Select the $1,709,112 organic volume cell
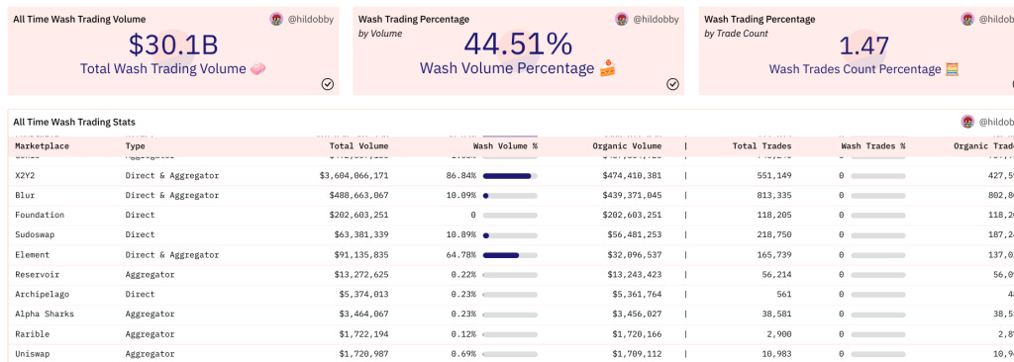Image resolution: width=1014 pixels, height=362 pixels. tap(637, 354)
